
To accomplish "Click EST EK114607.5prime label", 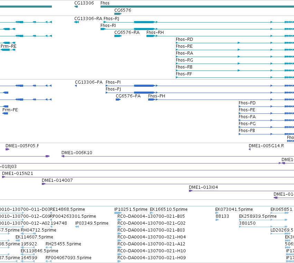I will tap(34, 237).
